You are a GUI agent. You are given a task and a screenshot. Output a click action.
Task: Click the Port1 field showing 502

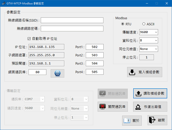click(95, 47)
